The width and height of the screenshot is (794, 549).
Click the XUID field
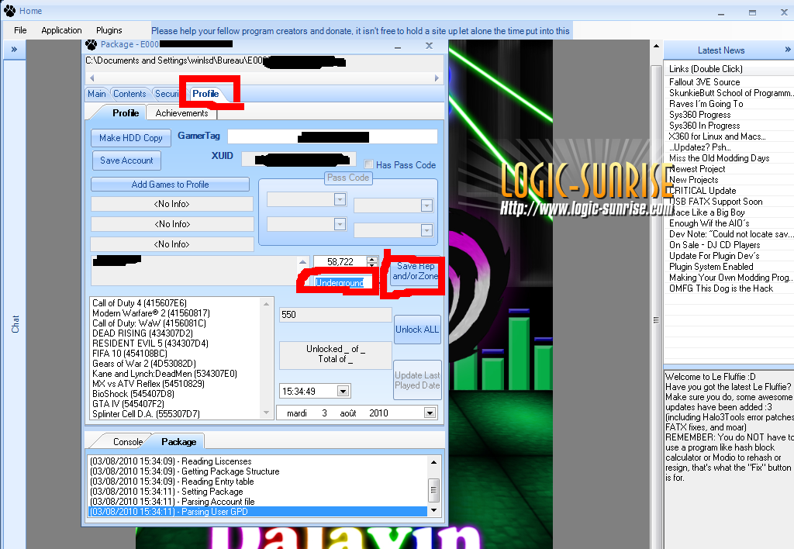click(299, 159)
